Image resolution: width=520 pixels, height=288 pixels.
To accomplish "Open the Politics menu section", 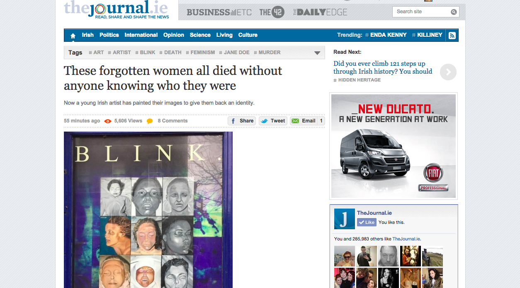I will point(109,35).
